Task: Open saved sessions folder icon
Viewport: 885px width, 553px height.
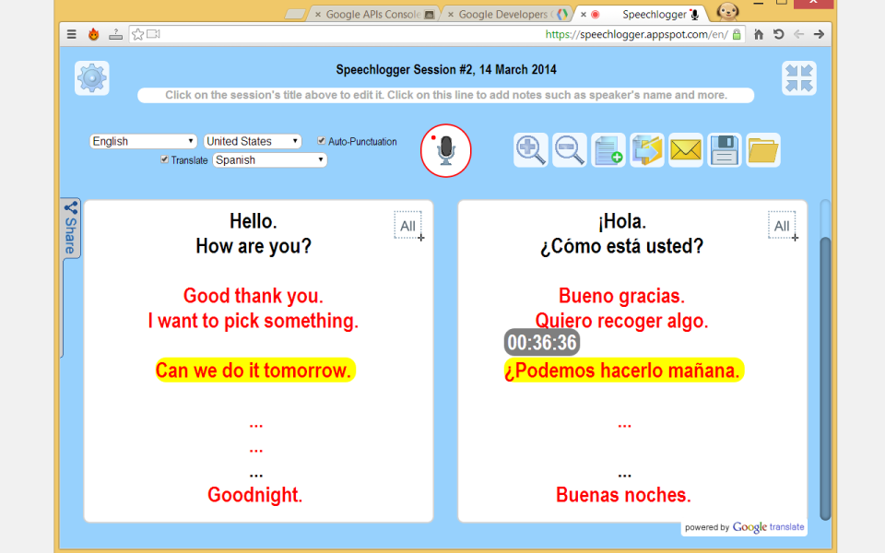Action: pyautogui.click(x=763, y=150)
